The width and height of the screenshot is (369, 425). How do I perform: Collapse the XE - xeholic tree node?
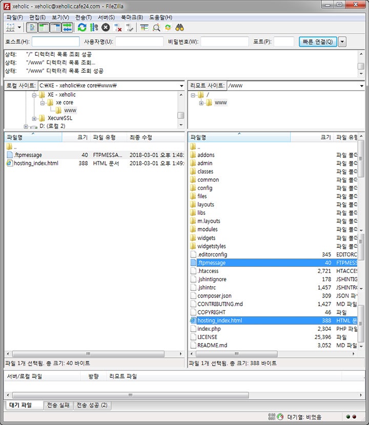34,95
